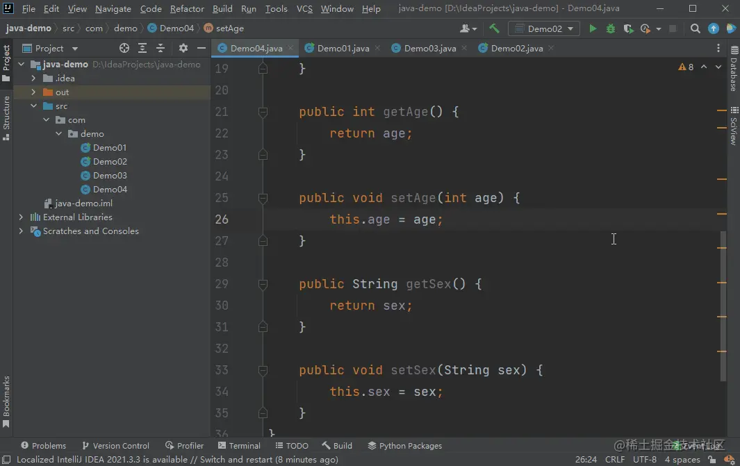Toggle fold on setSex method line 33
740x466 pixels.
click(x=263, y=370)
